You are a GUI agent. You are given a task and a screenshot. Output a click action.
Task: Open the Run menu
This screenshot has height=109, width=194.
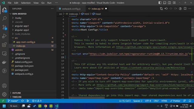tap(49, 3)
